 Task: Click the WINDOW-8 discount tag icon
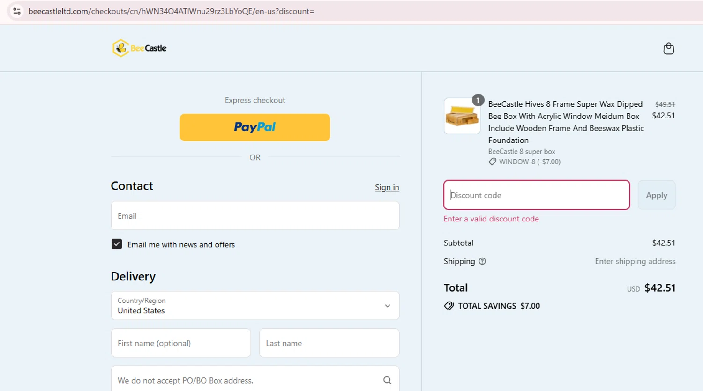coord(492,162)
